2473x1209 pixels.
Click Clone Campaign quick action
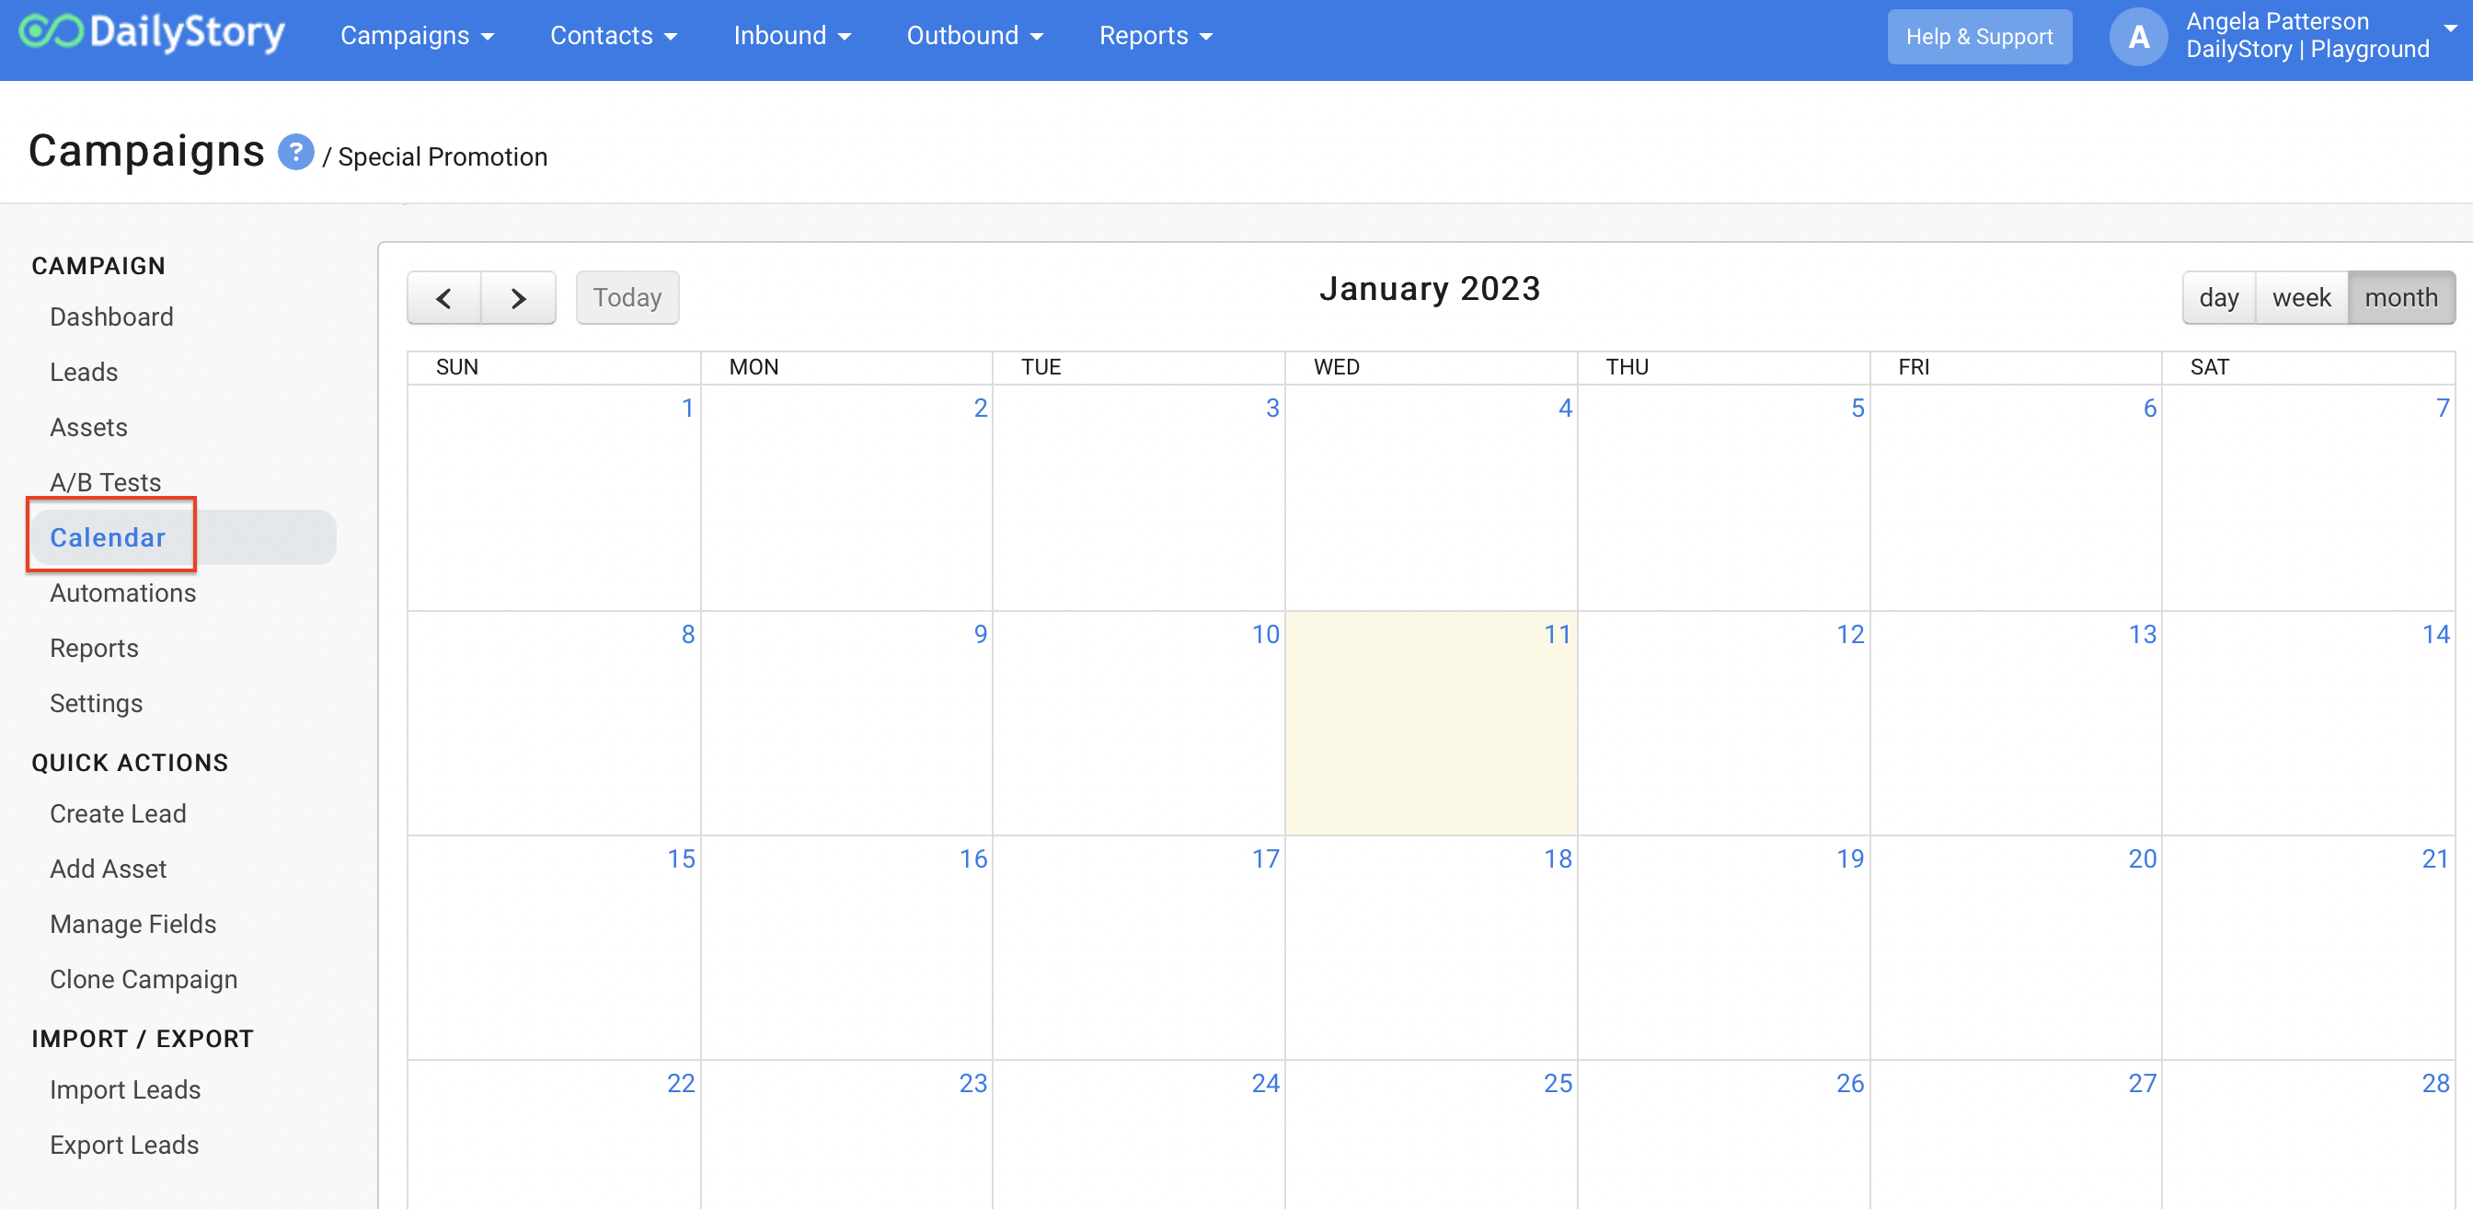pyautogui.click(x=144, y=979)
